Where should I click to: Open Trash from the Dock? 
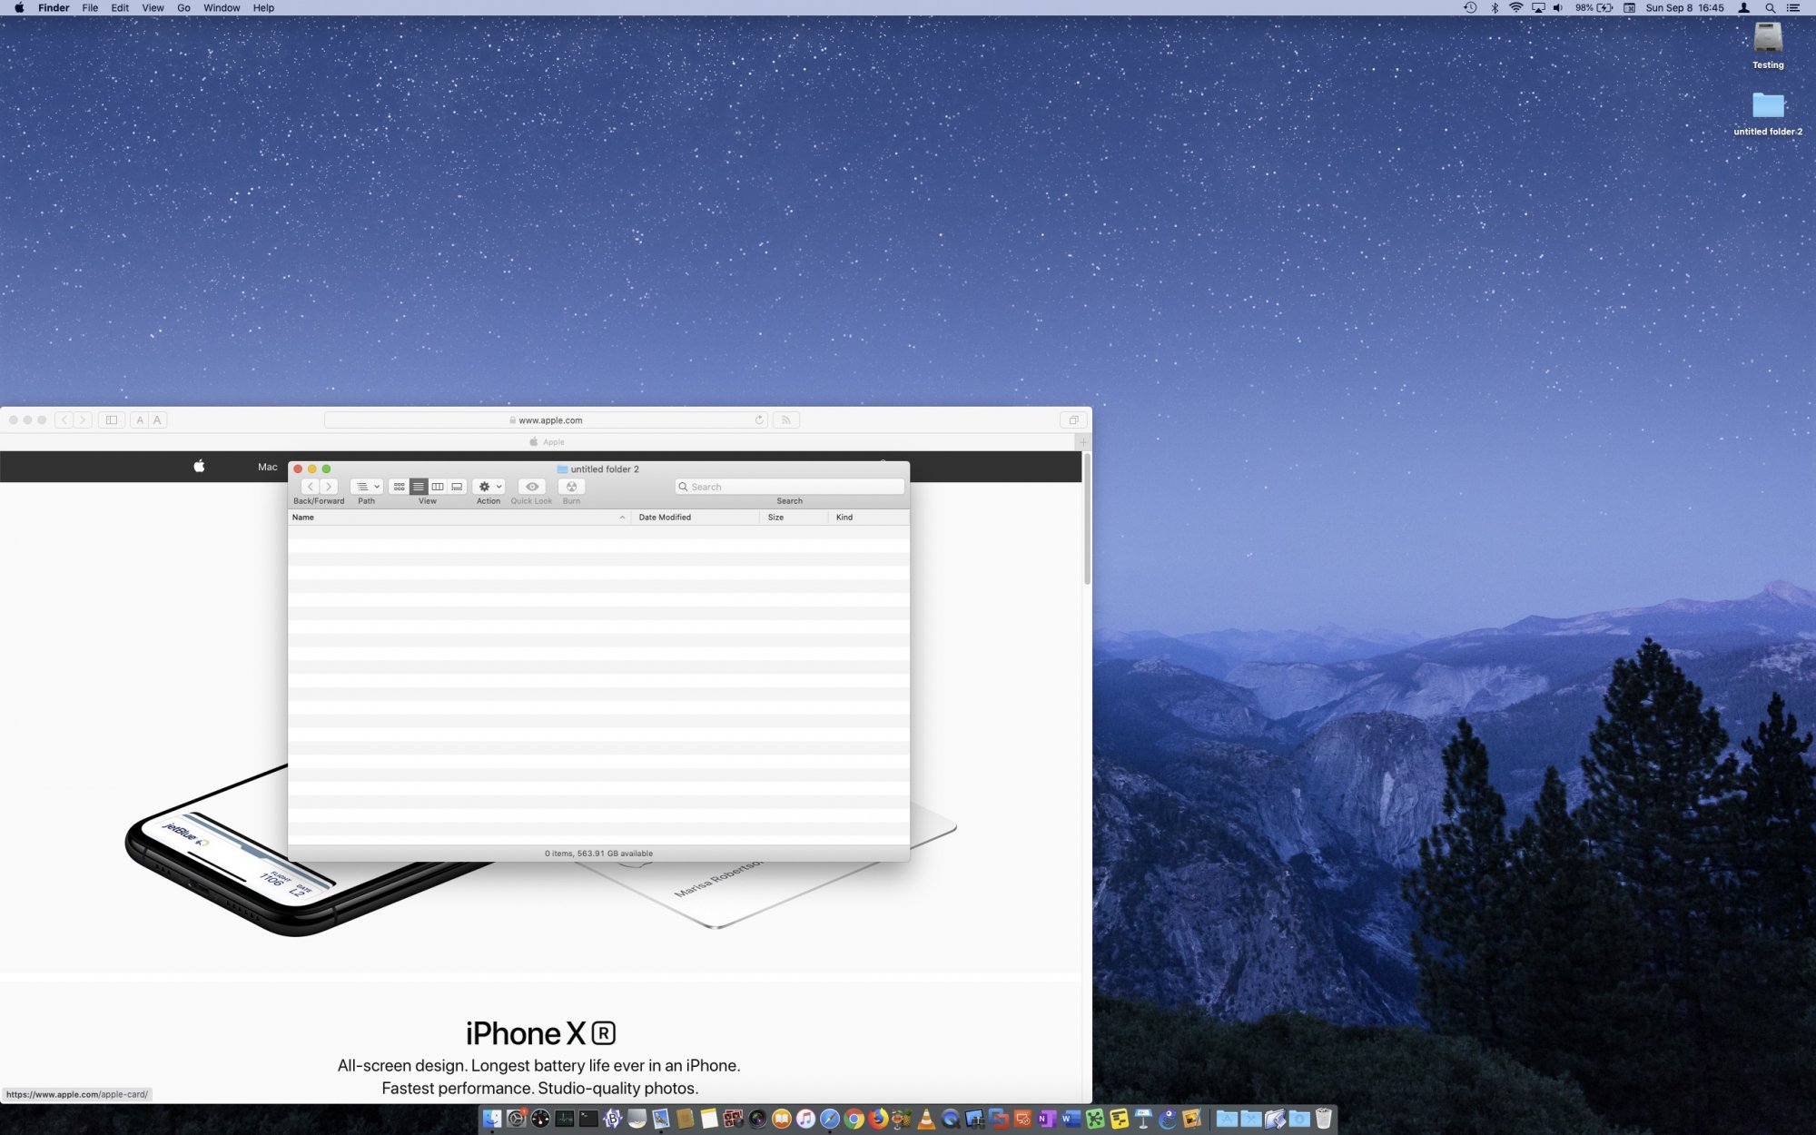(1323, 1119)
